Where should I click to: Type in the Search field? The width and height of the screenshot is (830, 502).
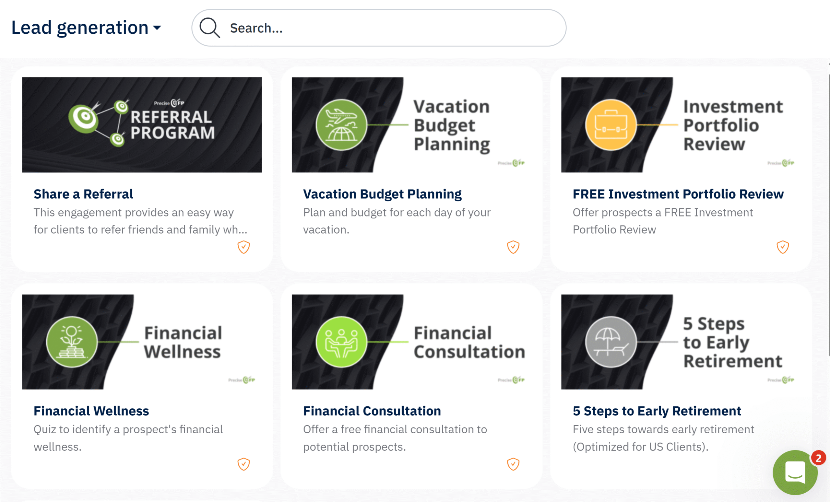(387, 28)
